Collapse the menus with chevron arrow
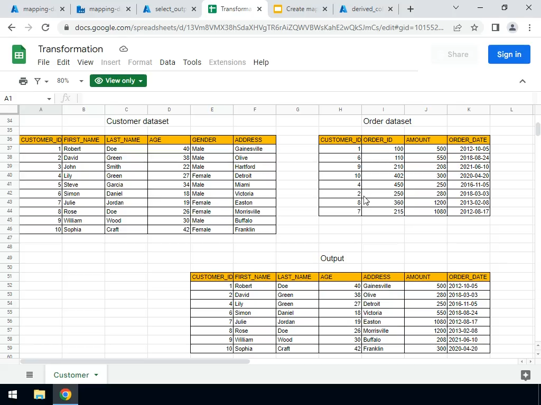 point(523,81)
